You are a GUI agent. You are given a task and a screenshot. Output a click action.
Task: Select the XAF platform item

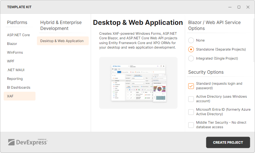click(19, 96)
